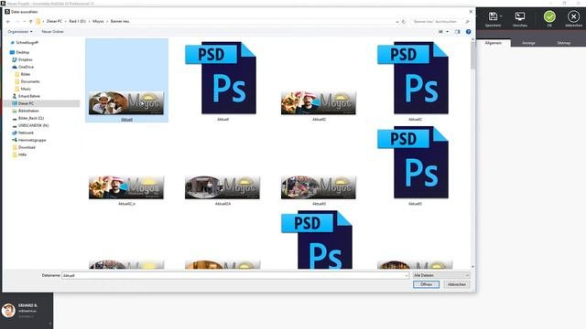Click Dieser PC in the address breadcrumb
The width and height of the screenshot is (586, 329).
tap(55, 22)
